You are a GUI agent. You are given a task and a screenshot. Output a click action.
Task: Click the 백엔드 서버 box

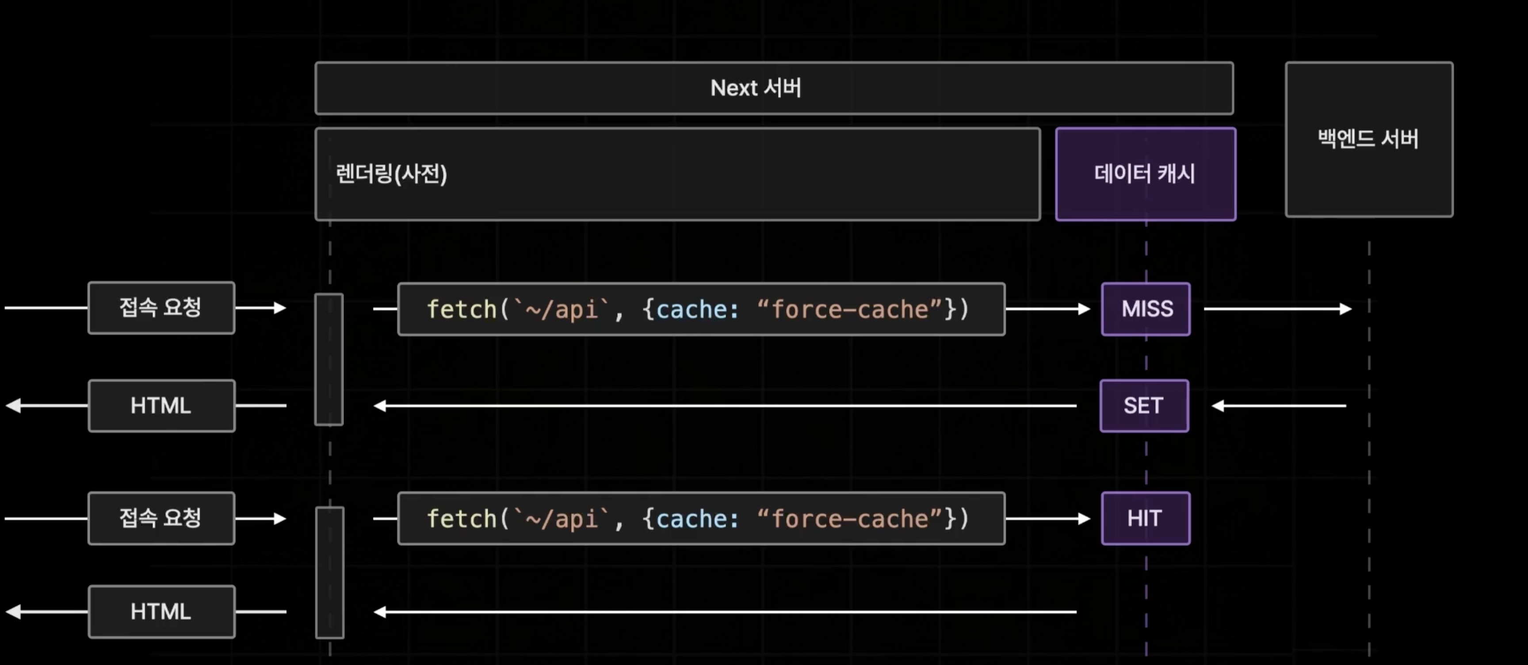click(1368, 140)
